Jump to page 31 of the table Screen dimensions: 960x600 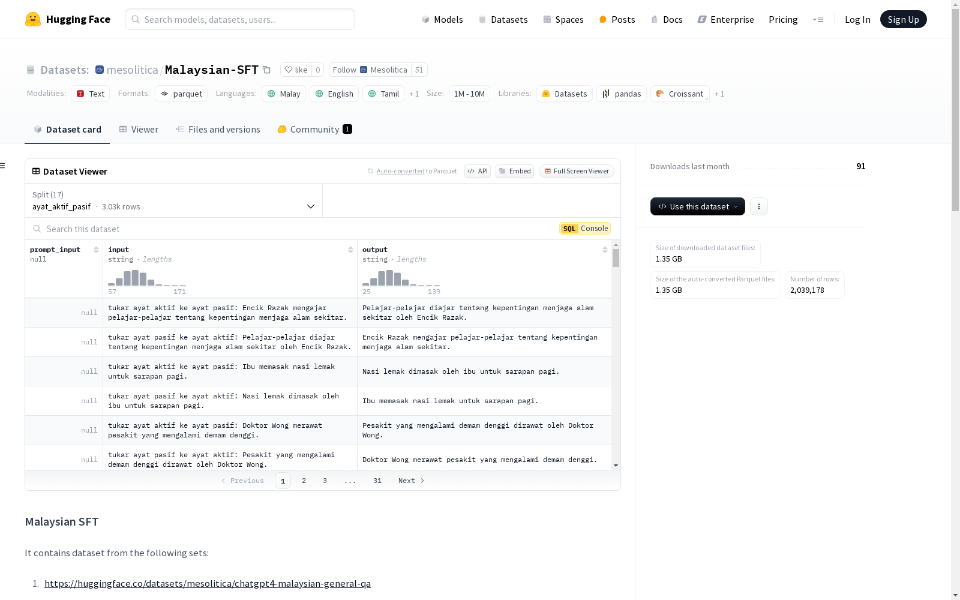377,481
